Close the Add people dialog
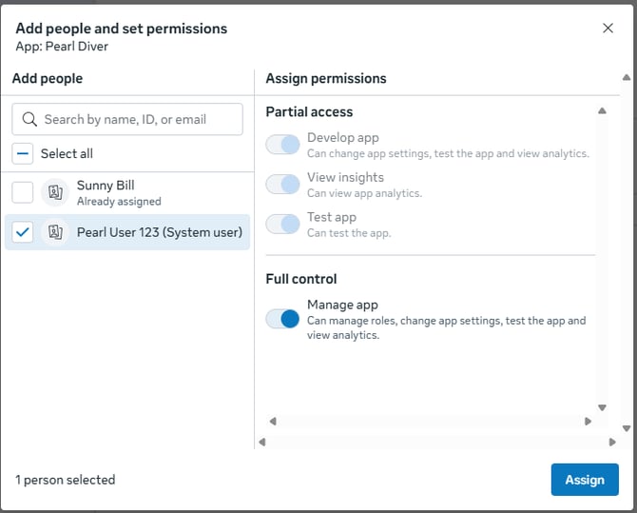The height and width of the screenshot is (513, 637). pyautogui.click(x=608, y=29)
